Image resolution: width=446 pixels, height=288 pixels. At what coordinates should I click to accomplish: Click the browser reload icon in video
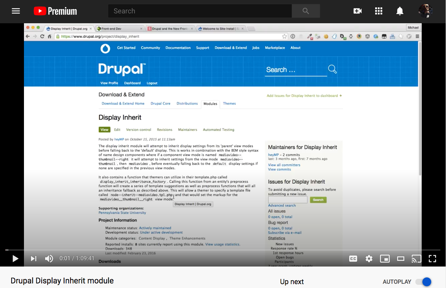(x=42, y=36)
